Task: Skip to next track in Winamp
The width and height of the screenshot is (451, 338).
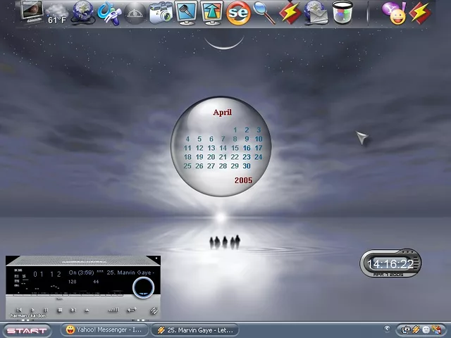Action: tap(73, 310)
